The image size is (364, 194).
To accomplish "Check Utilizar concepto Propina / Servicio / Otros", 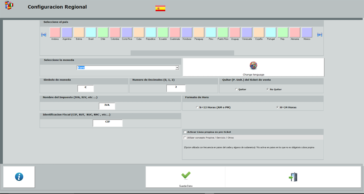I will tap(185, 138).
